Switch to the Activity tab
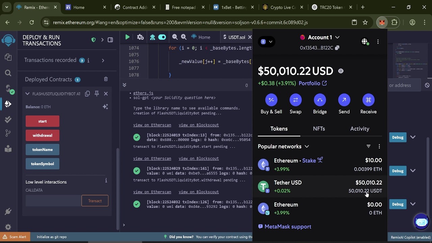 pyautogui.click(x=360, y=129)
